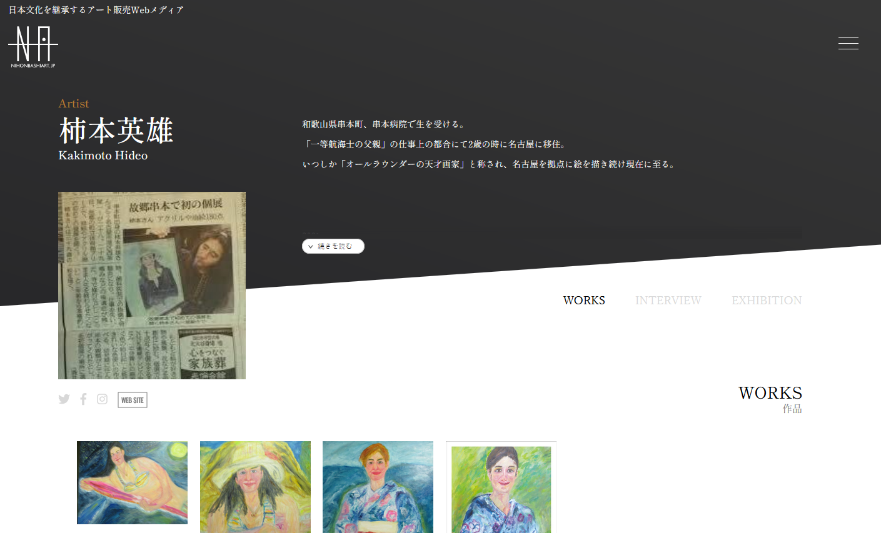The height and width of the screenshot is (533, 881).
Task: Open the artist's Instagram profile
Action: pyautogui.click(x=102, y=399)
